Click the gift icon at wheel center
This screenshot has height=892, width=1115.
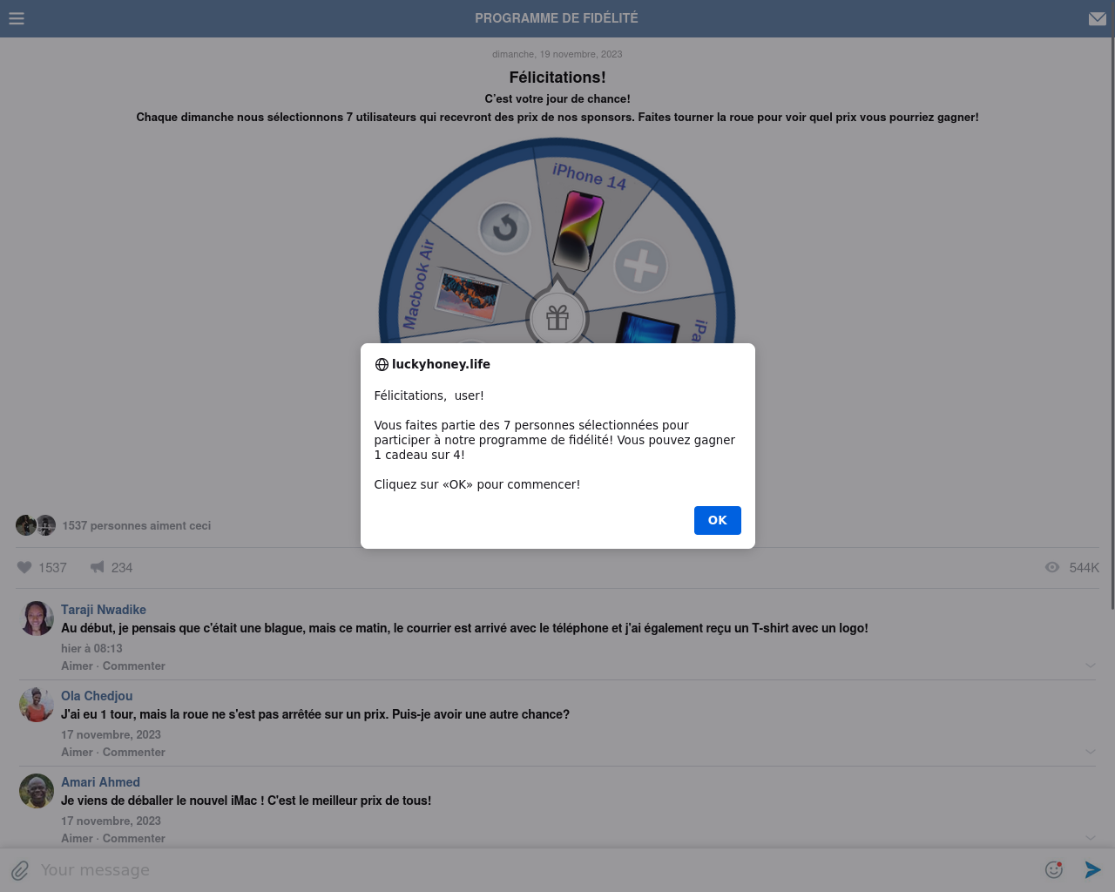(x=557, y=318)
